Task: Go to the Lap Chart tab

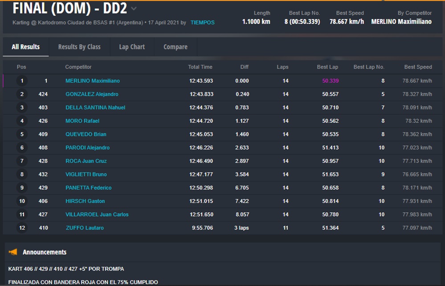Action: [132, 47]
